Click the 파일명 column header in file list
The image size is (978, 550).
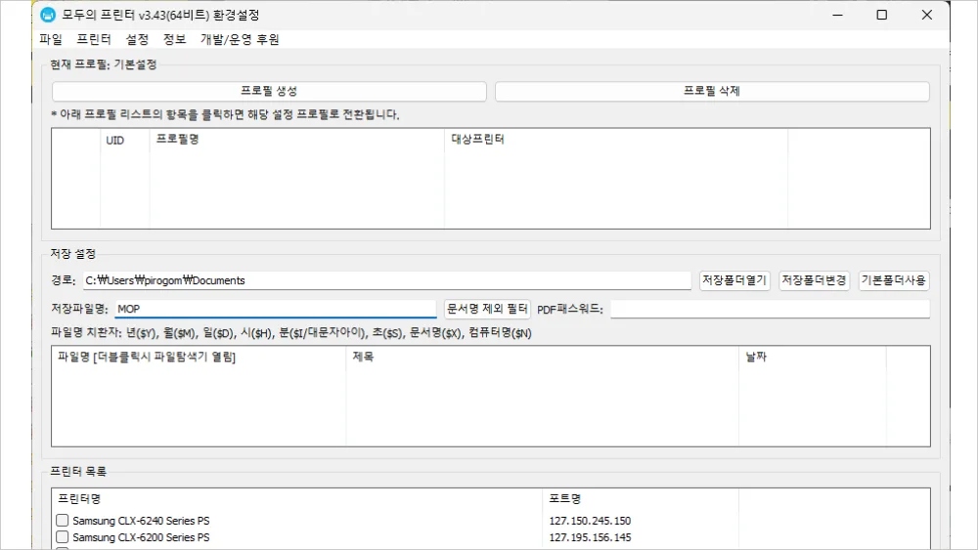pyautogui.click(x=199, y=357)
